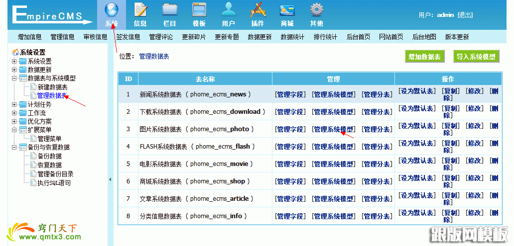The width and height of the screenshot is (514, 246).
Task: Open the 插件 plugin tools icon
Action: click(257, 10)
